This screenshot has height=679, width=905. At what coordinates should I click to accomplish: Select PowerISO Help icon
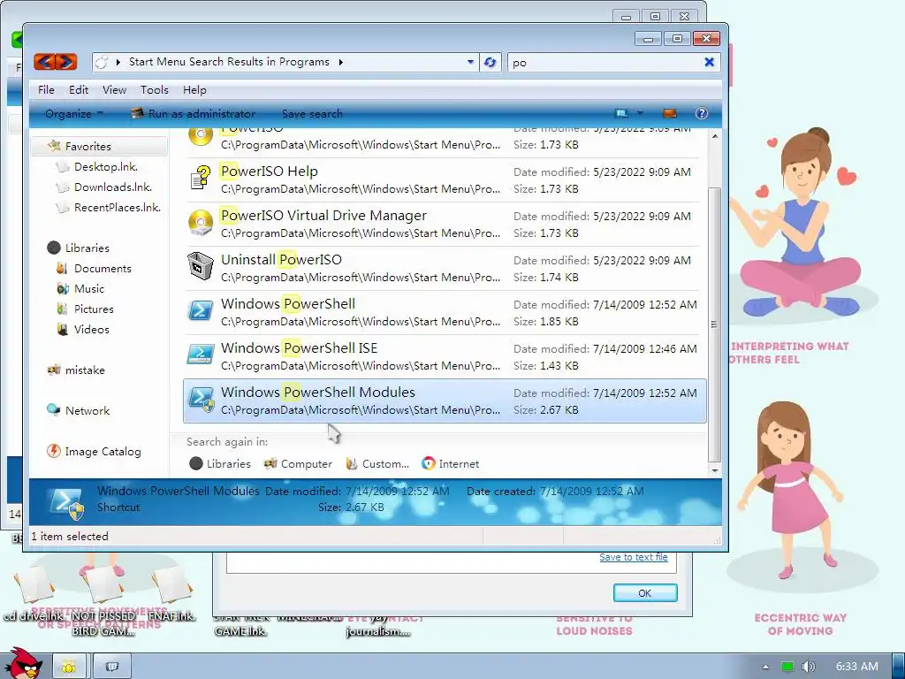pyautogui.click(x=201, y=178)
